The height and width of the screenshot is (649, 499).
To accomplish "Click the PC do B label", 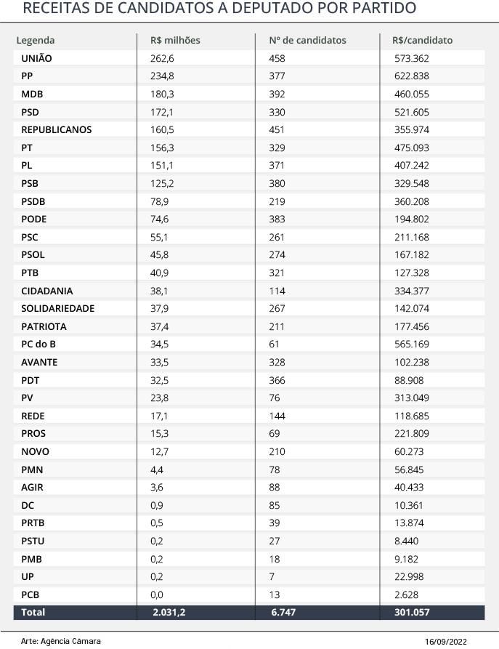I will pos(38,344).
